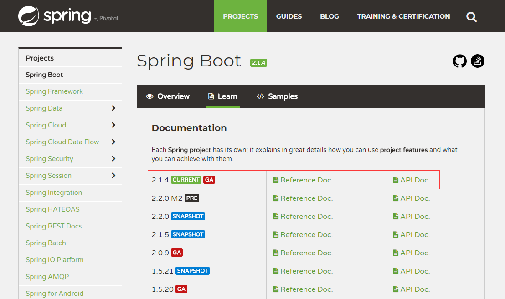Open Spring IO Platform link
The image size is (505, 299).
coord(54,260)
